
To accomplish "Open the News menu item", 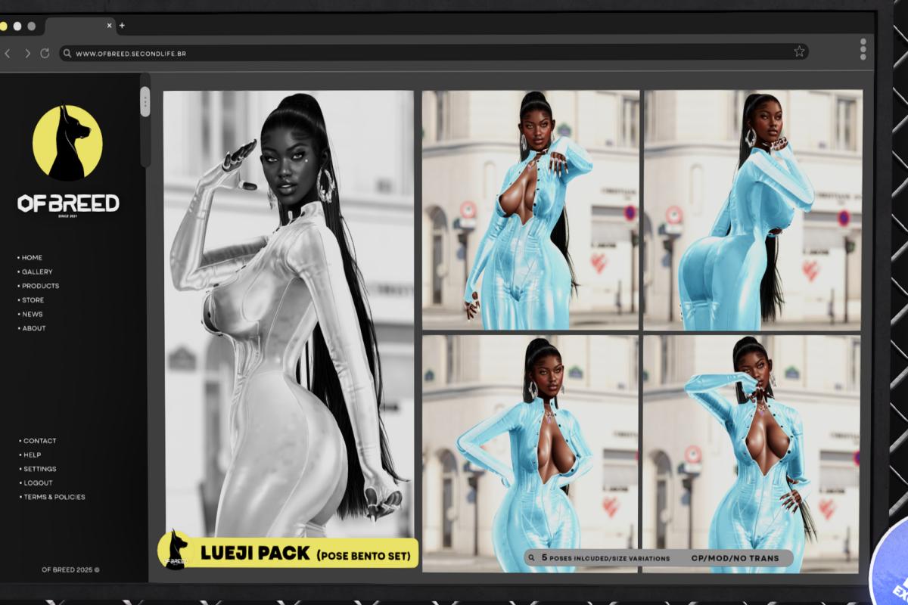I will pyautogui.click(x=33, y=314).
